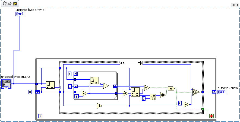Viewport: 240px width, 122px height.
Task: Select the While Loop iteration i terminal
Action: pyautogui.click(x=40, y=116)
